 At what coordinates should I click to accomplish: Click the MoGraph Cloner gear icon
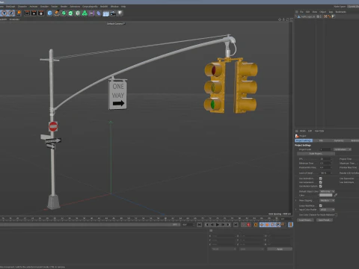click(x=78, y=13)
